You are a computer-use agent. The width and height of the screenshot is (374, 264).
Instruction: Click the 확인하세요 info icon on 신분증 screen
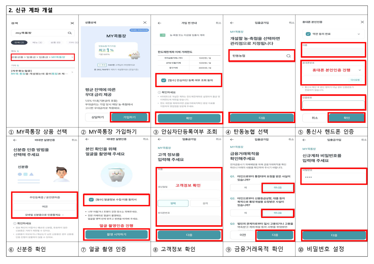point(15,223)
